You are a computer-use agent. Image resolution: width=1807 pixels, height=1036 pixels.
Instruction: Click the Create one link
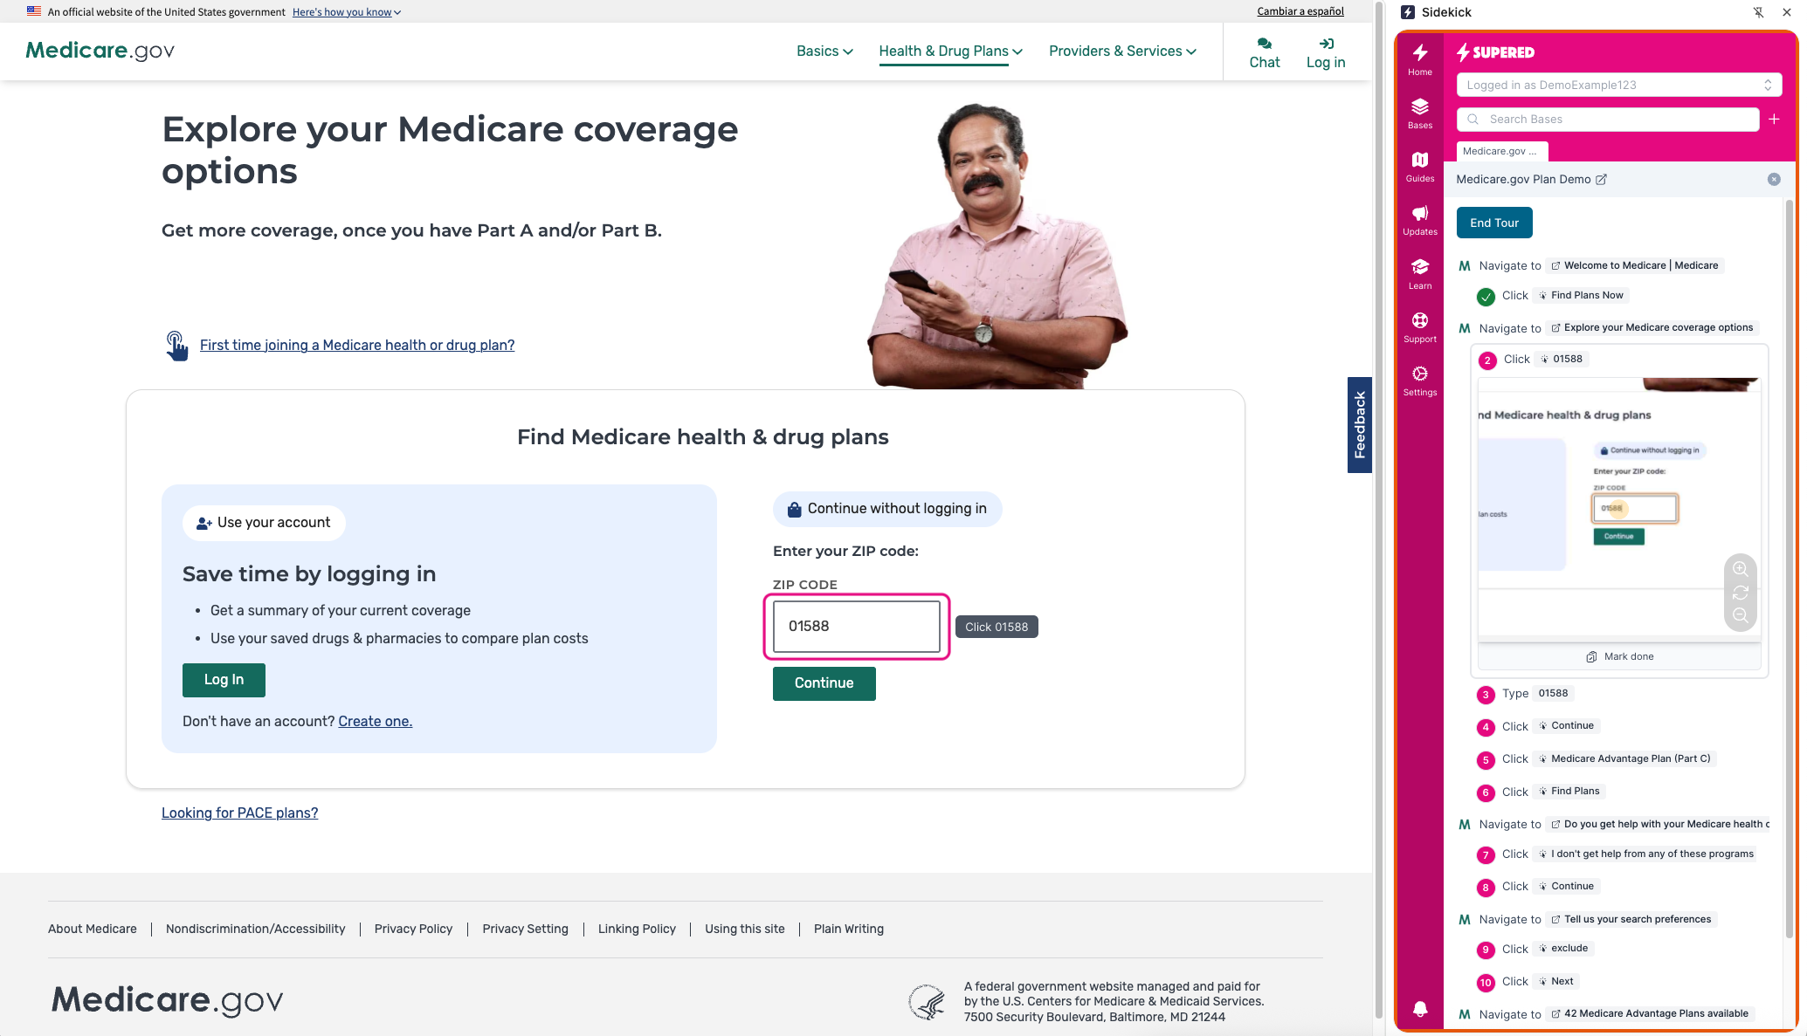click(x=375, y=721)
